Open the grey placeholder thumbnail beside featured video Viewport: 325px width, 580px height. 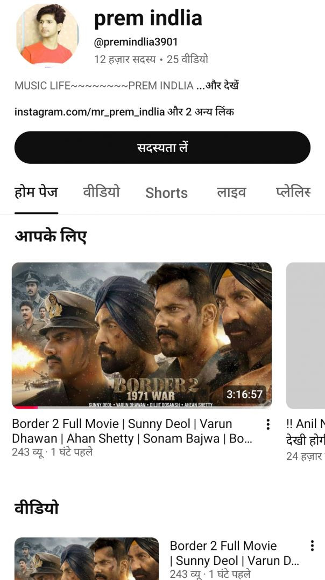306,335
